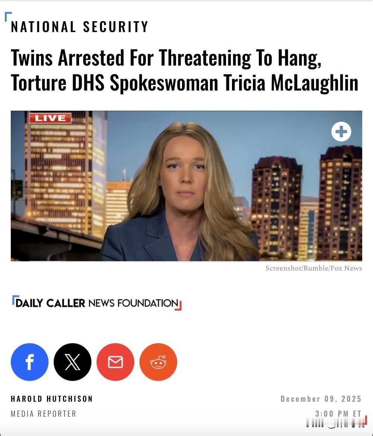
Task: Share the article on Reddit
Action: [158, 362]
